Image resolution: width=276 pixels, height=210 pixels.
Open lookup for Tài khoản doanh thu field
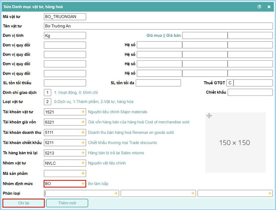tap(83, 132)
